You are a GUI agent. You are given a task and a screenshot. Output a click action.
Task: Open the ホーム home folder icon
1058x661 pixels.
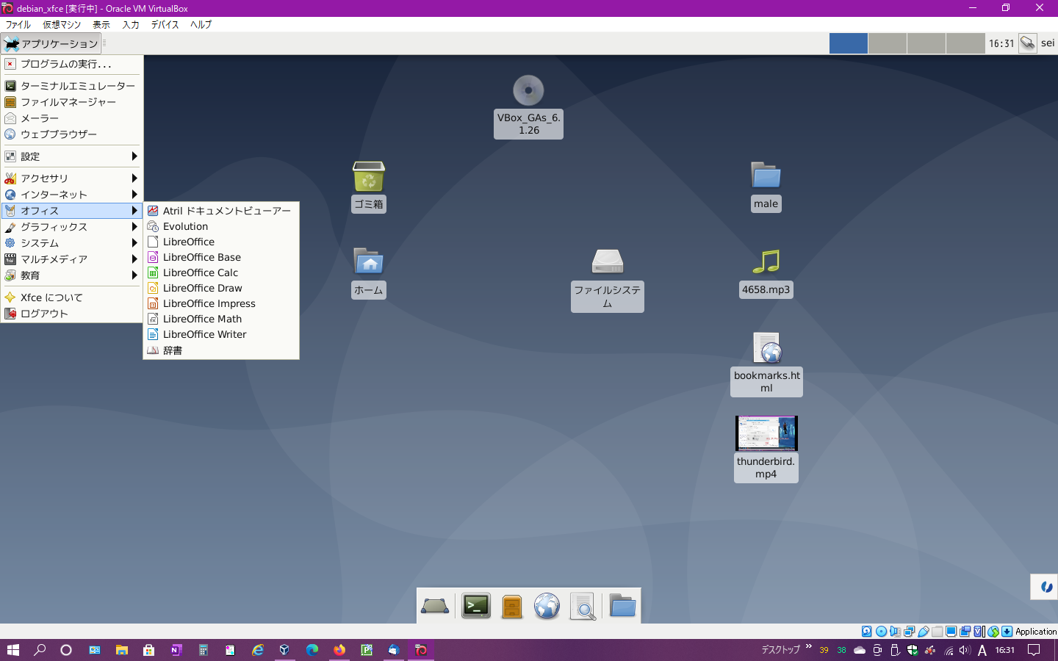tap(369, 261)
